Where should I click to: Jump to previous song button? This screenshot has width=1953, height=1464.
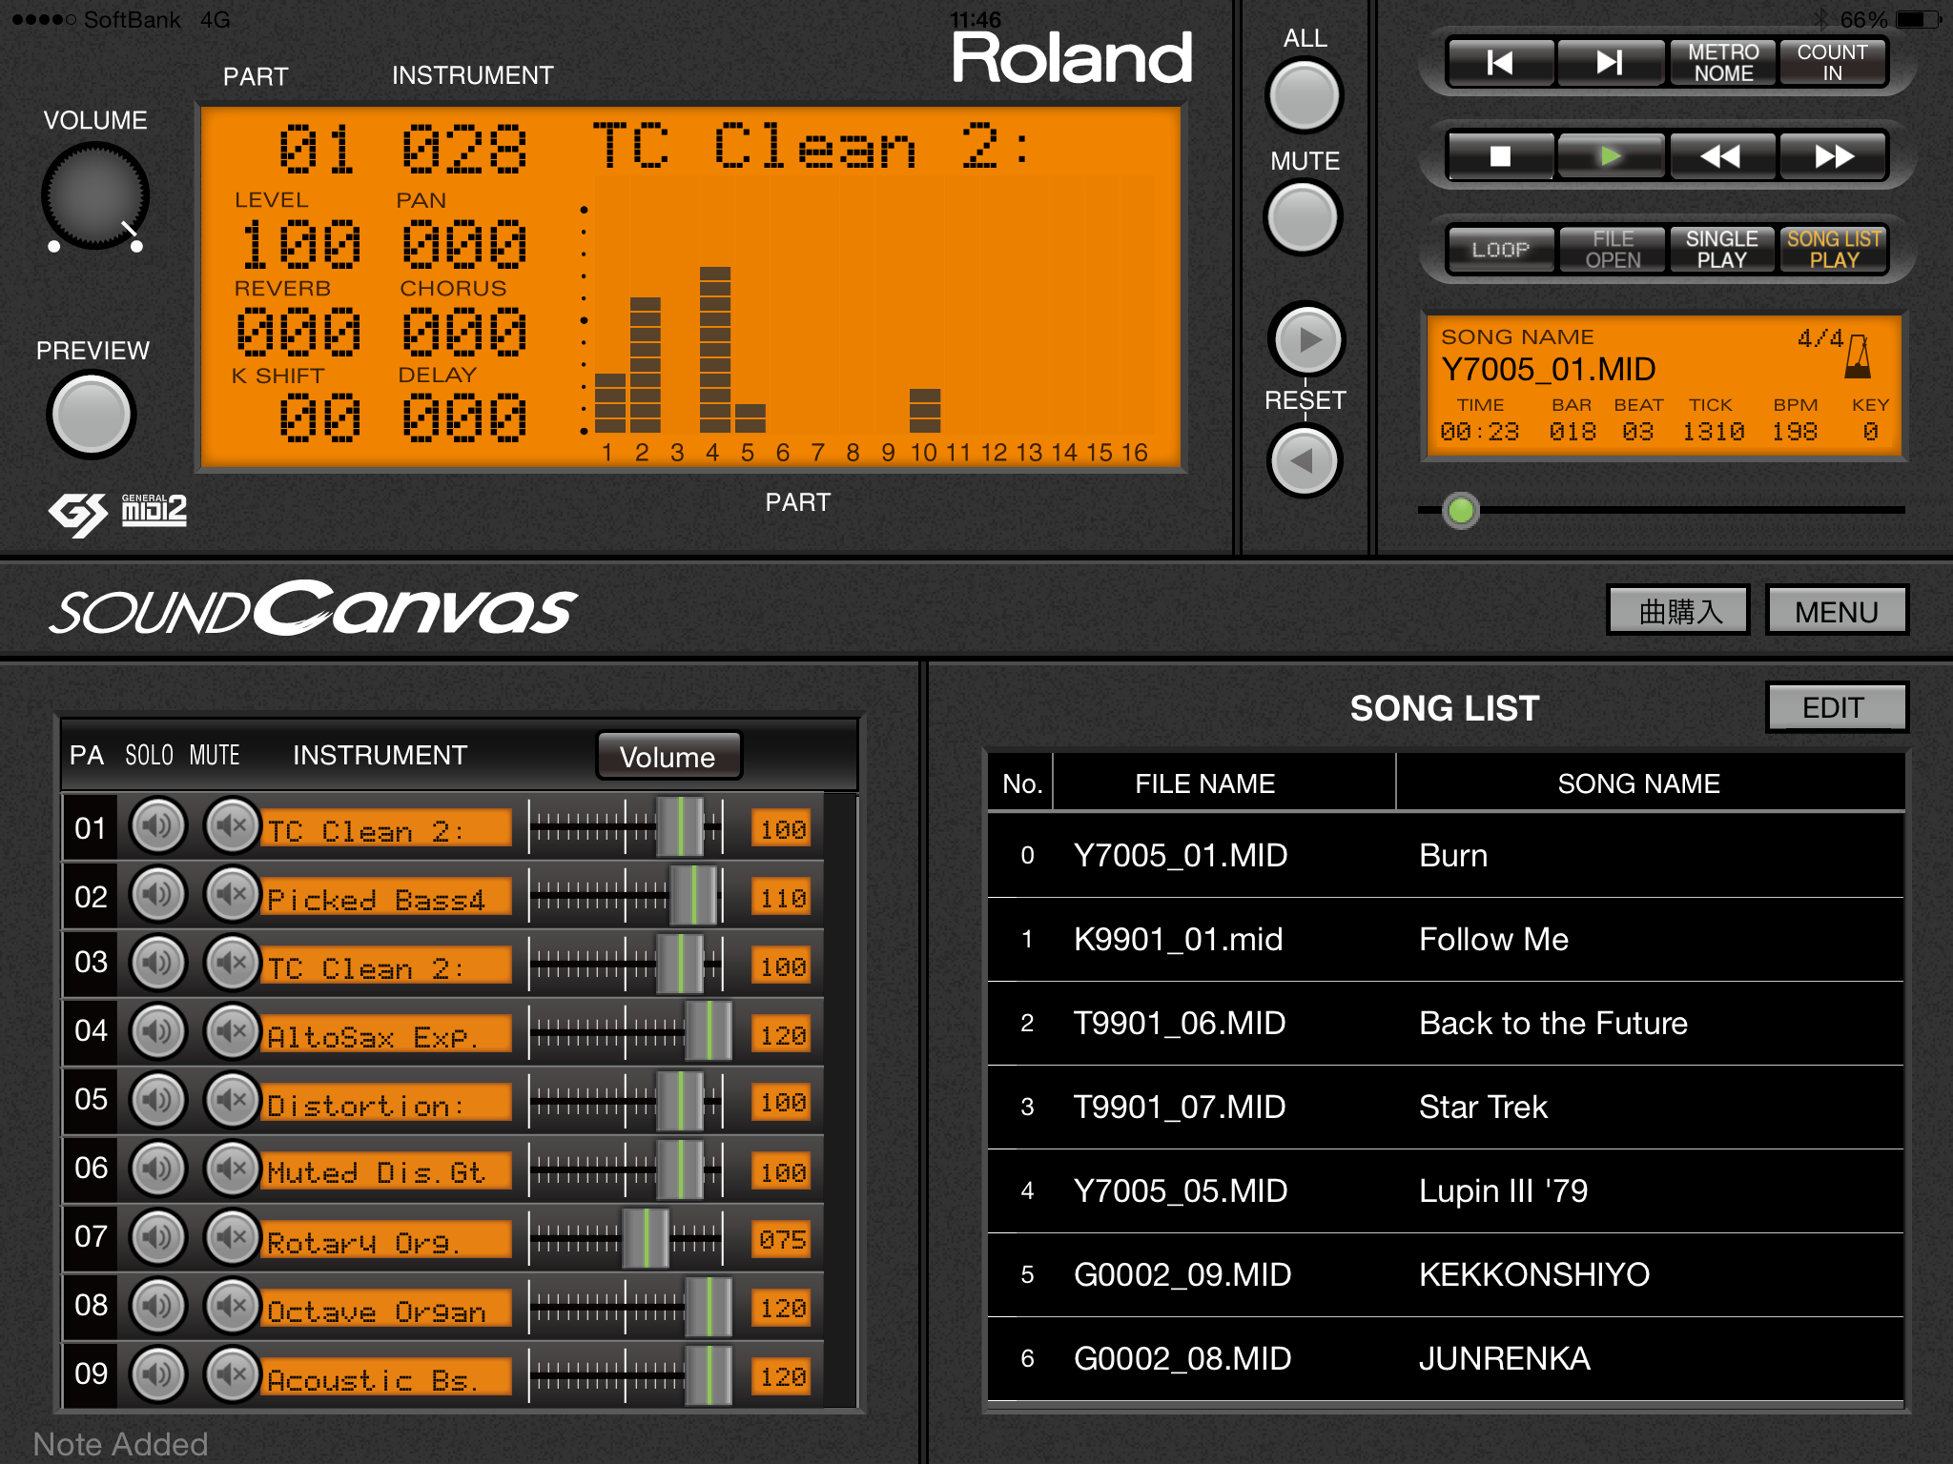[x=1500, y=63]
